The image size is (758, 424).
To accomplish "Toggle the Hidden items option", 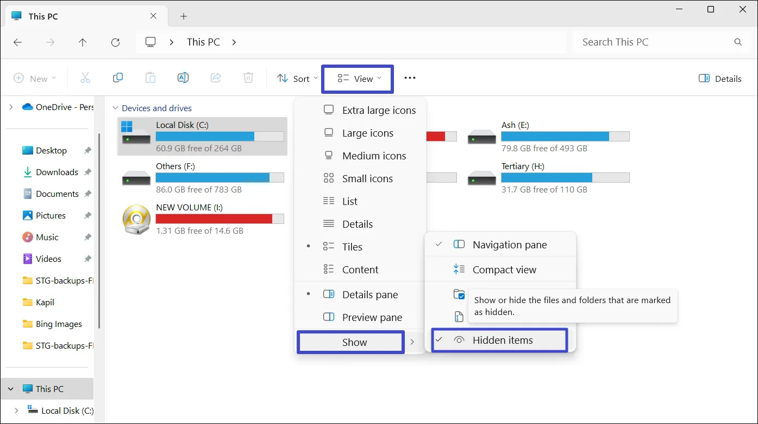I will pos(502,341).
